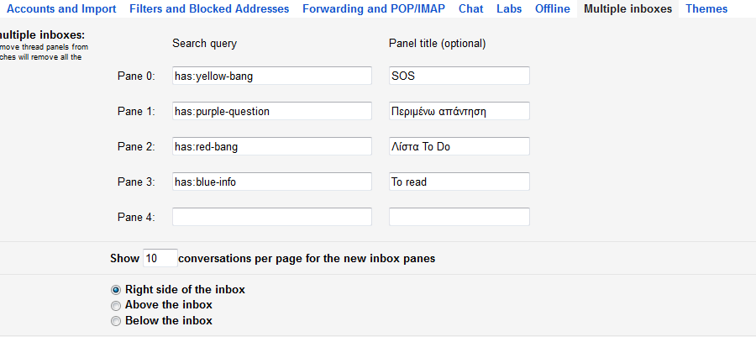This screenshot has width=756, height=337.
Task: Select the Multiple inboxes tab
Action: [x=627, y=9]
